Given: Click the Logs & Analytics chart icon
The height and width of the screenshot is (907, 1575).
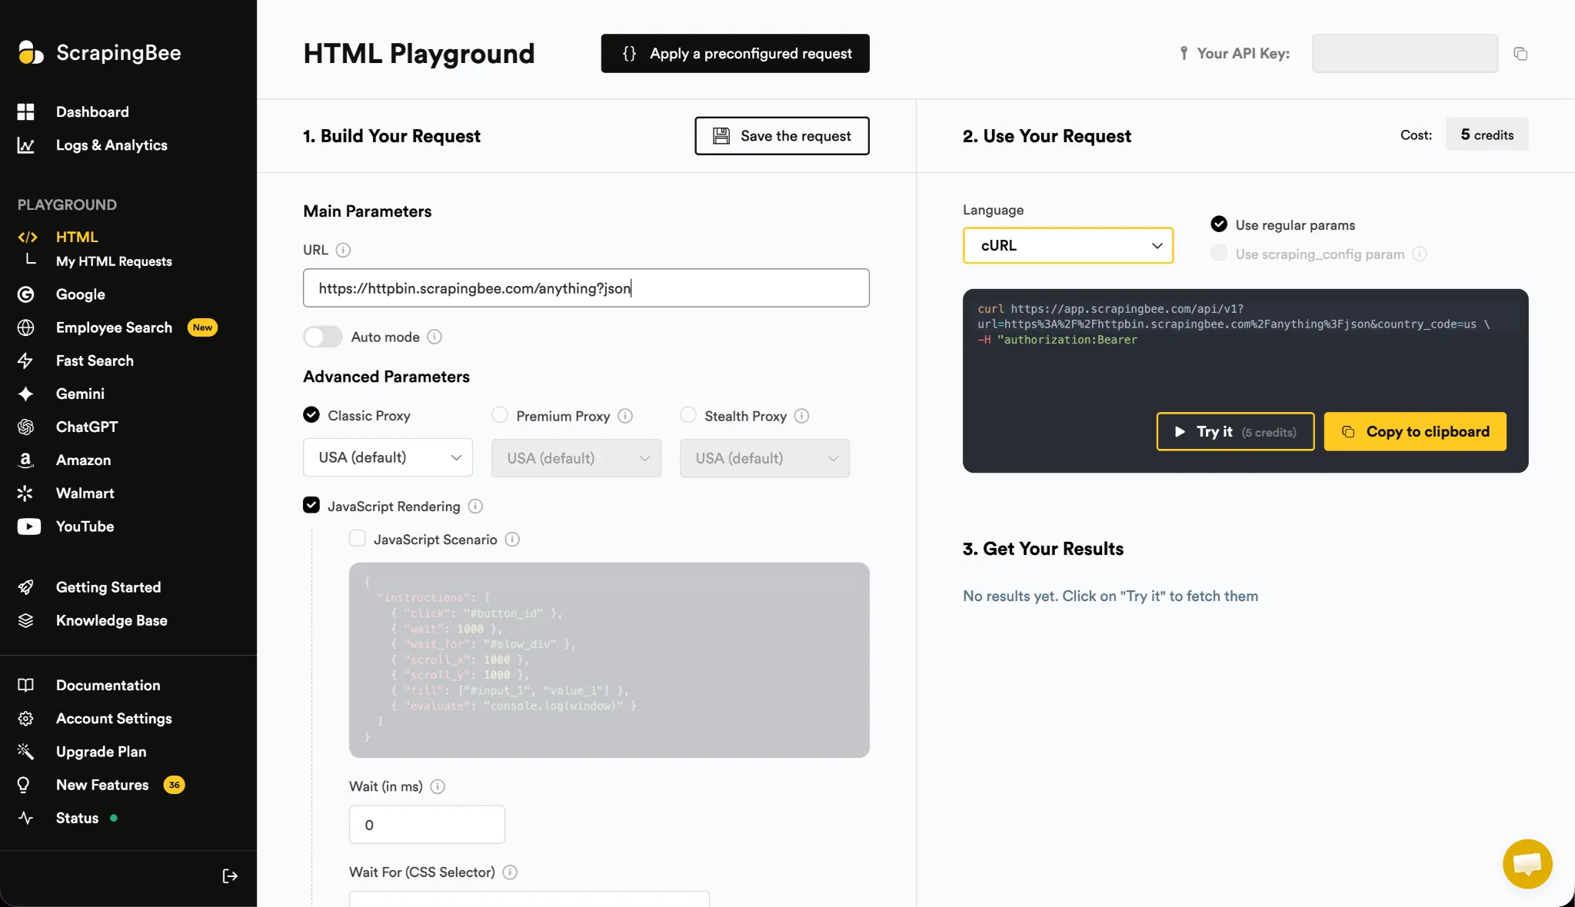Looking at the screenshot, I should [x=26, y=145].
